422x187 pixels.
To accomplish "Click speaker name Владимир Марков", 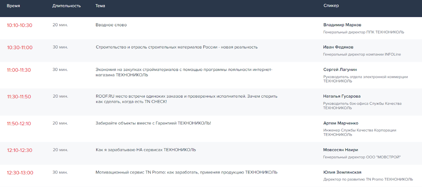I will coord(342,25).
